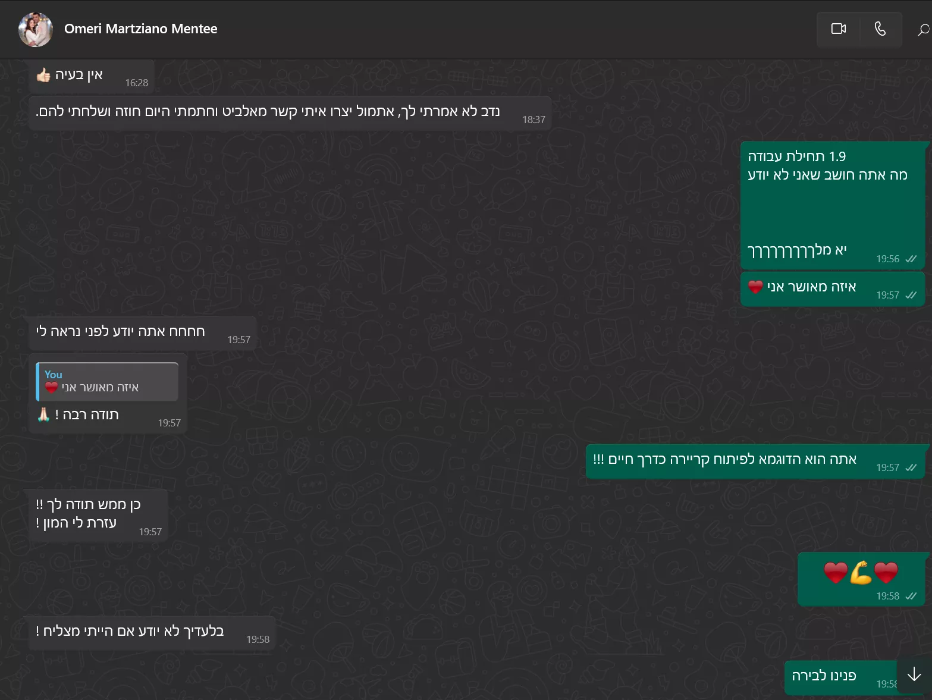
Task: Jump to latest messages with down arrow
Action: [914, 674]
